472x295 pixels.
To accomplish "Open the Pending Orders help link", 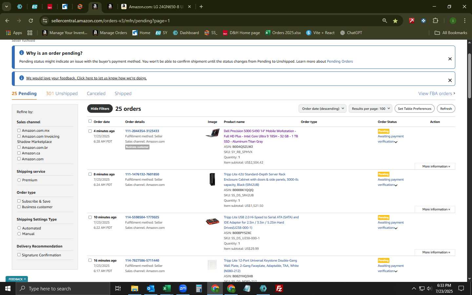I will [x=340, y=61].
